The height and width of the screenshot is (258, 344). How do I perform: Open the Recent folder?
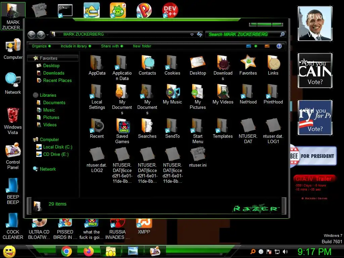(97, 128)
